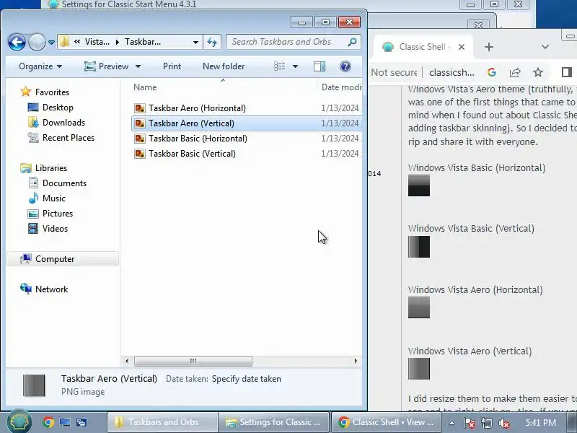The width and height of the screenshot is (577, 433).
Task: Click Windows Vista Basic (Horizontal) thumbnail
Action: point(419,185)
